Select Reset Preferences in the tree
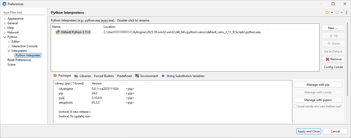 click(19, 60)
